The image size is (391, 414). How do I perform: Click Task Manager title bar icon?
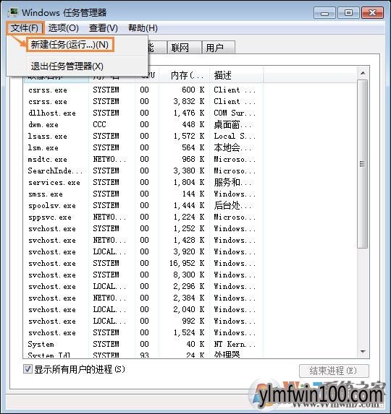(x=13, y=12)
